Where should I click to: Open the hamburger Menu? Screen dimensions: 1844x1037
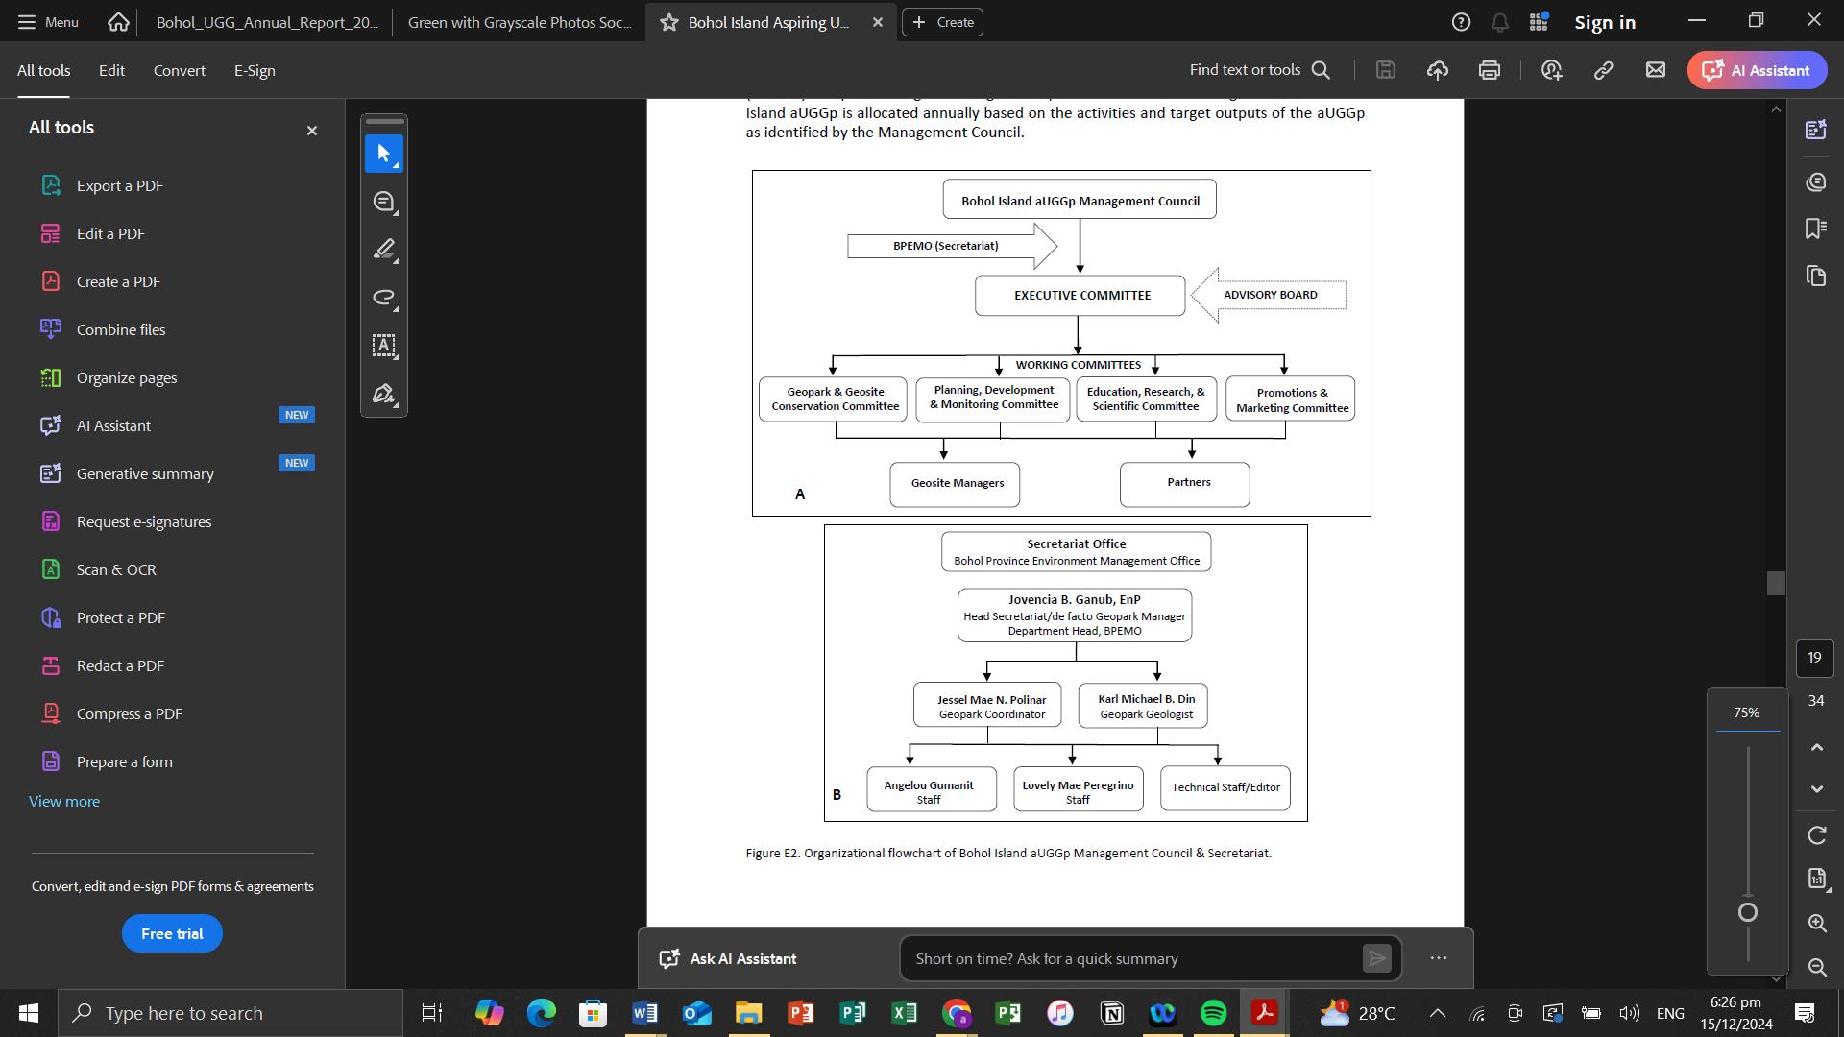point(47,22)
